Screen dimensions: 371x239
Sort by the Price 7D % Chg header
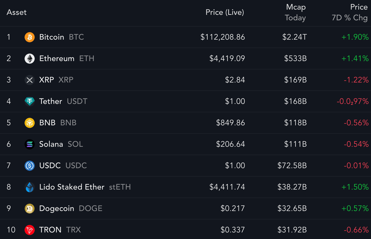(x=350, y=12)
